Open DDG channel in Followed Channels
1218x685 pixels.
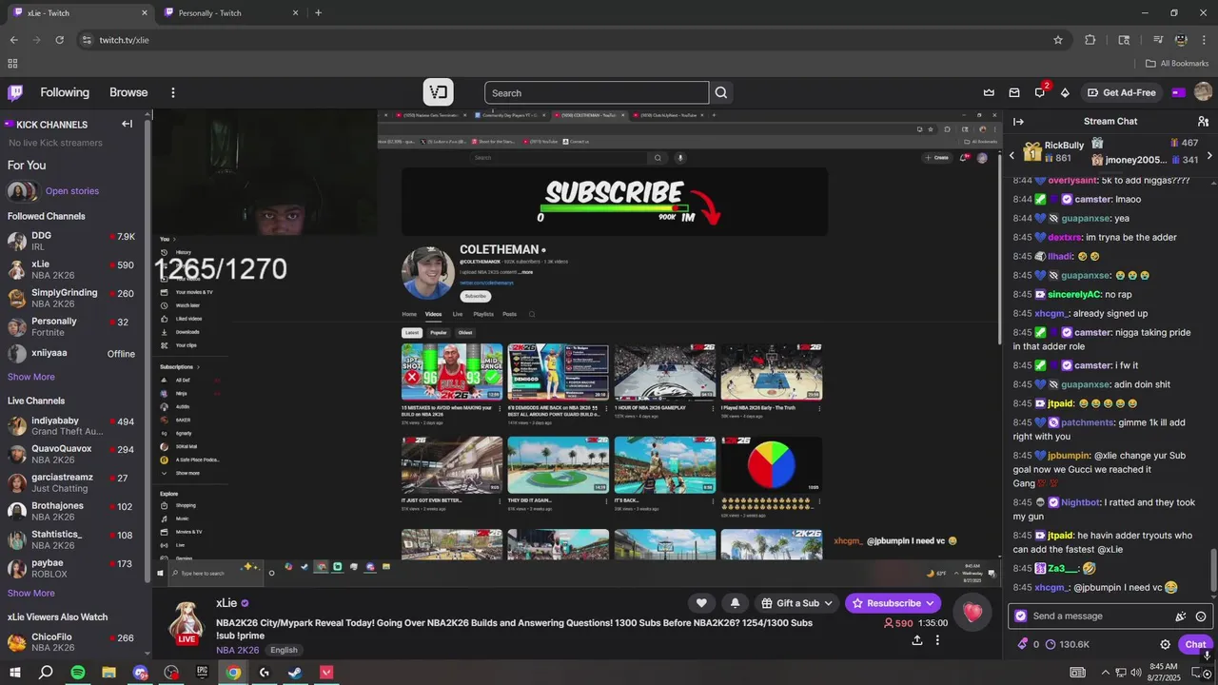[72, 241]
